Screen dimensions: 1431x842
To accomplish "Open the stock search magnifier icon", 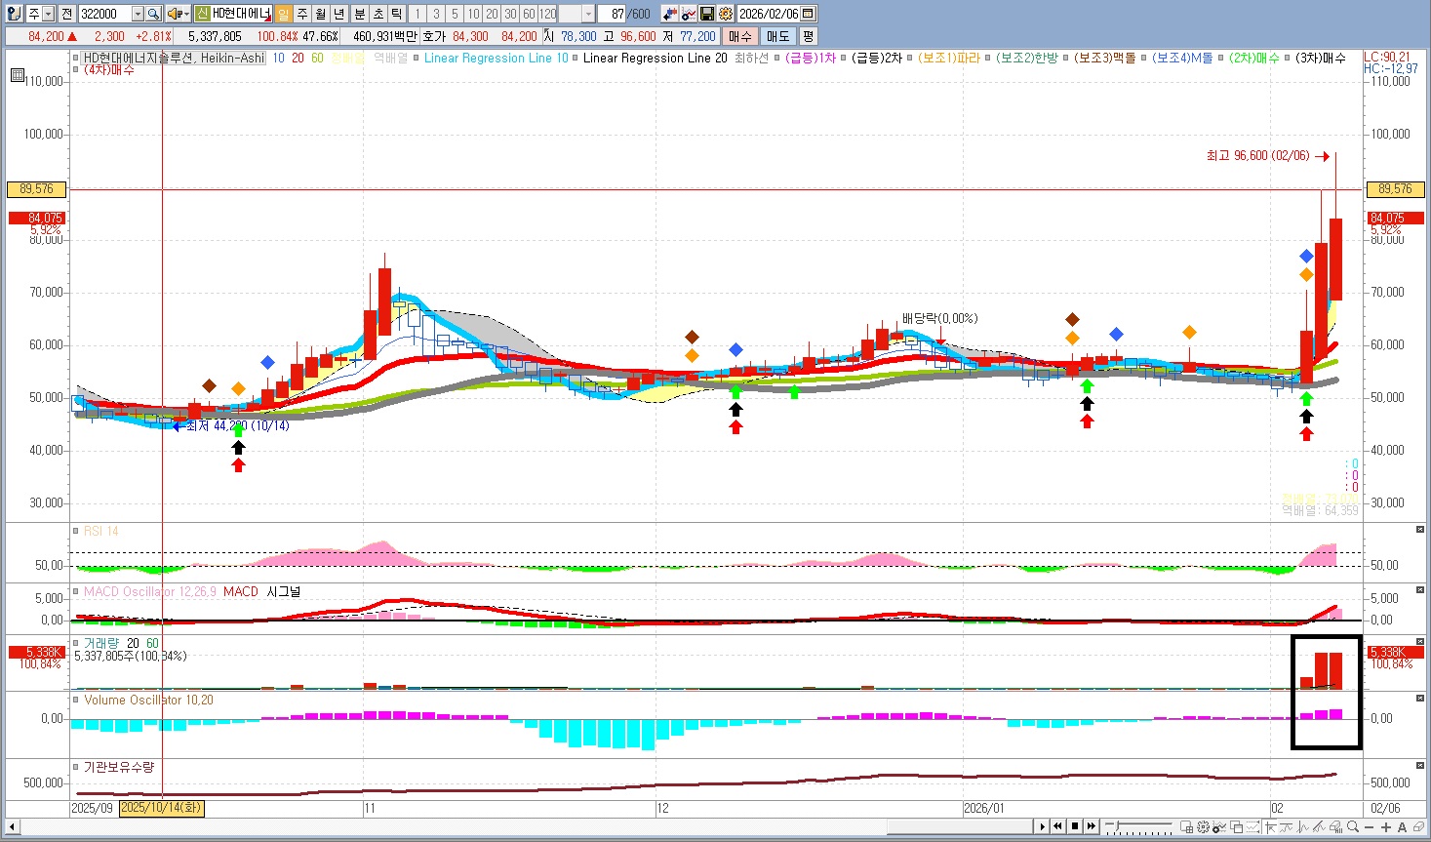I will (153, 14).
